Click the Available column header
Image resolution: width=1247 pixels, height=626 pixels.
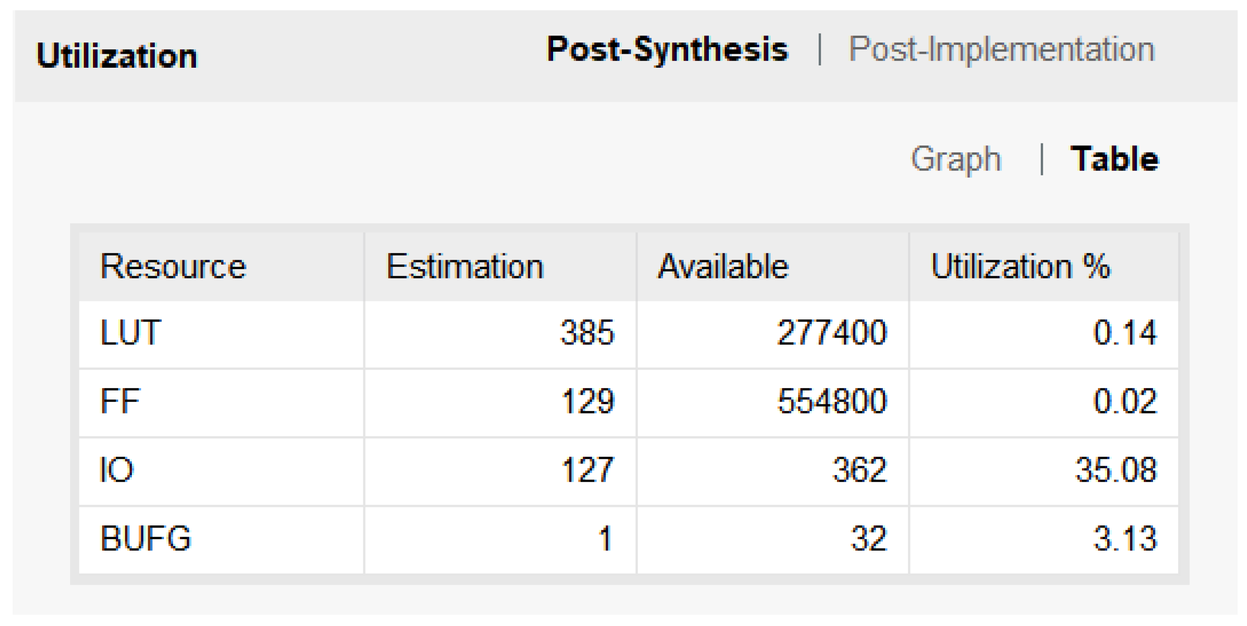coord(723,267)
